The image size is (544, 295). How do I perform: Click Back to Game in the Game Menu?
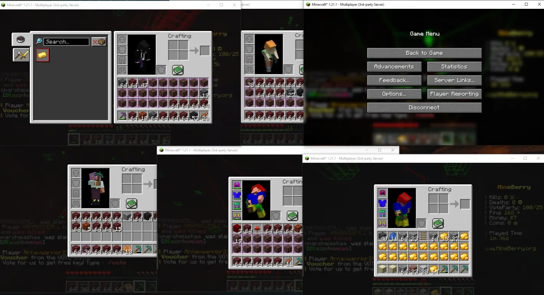coord(424,53)
